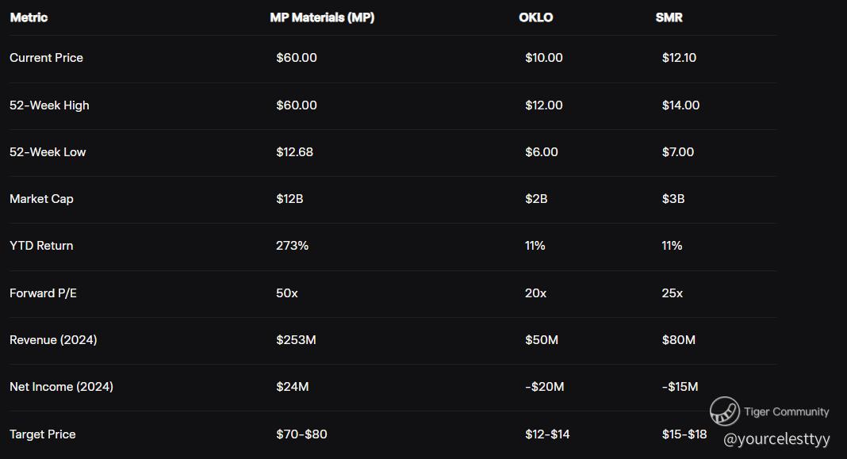
Task: Select the Metric column header
Action: click(x=29, y=17)
